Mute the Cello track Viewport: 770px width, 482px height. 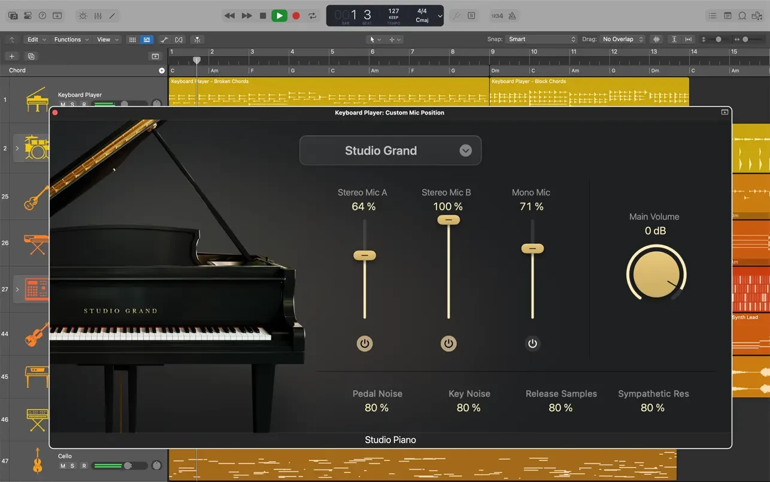coord(63,466)
